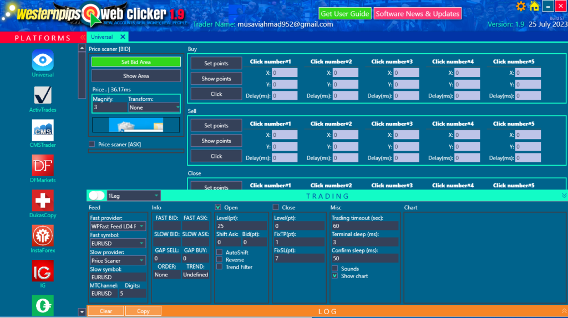
Task: Open the Slow provider dropdown
Action: [x=118, y=260]
